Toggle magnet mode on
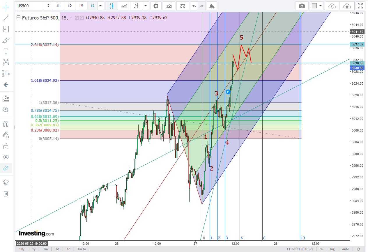Viewport: 368px width, 252px height. (x=6, y=124)
